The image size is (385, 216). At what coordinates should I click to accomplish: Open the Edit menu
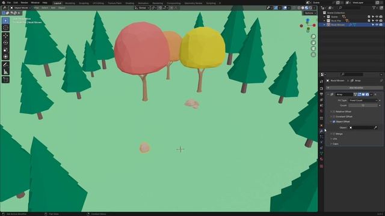[x=16, y=2]
